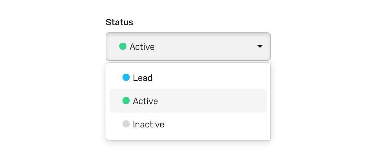Click the selected Active text in Status field

point(142,47)
